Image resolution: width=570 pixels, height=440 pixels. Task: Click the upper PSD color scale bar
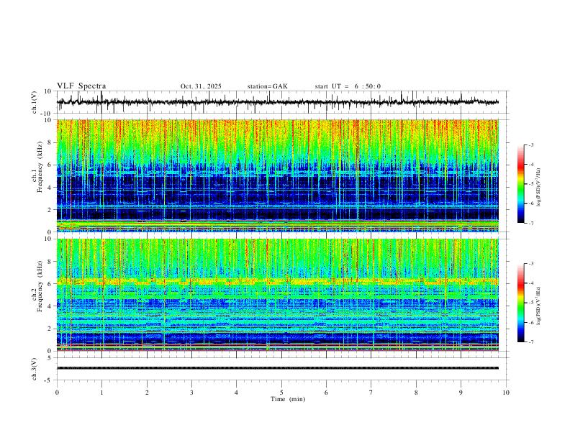(520, 184)
